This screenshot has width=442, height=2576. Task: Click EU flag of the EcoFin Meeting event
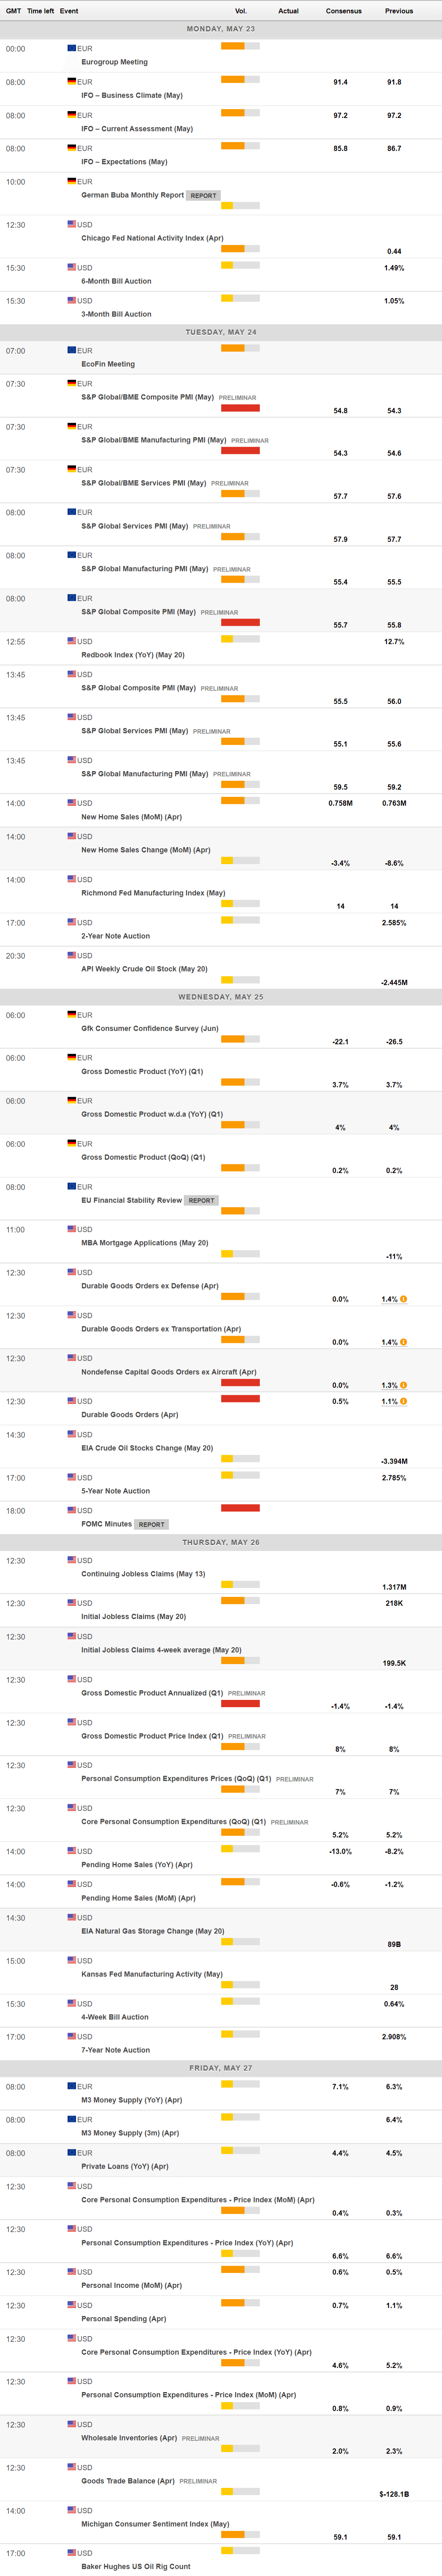72,350
